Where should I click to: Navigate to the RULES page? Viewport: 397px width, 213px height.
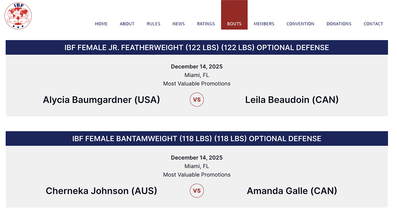[154, 23]
